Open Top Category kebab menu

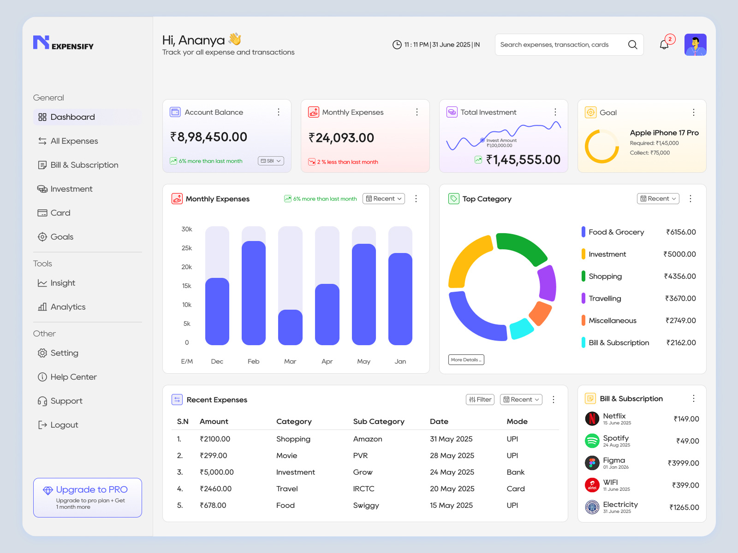coord(690,199)
